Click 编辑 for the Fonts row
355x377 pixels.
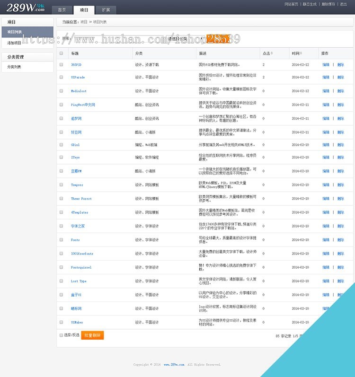(326, 240)
